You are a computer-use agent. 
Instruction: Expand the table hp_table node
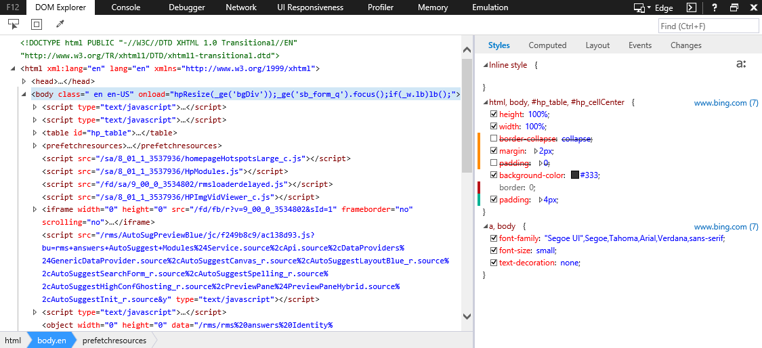[35, 133]
